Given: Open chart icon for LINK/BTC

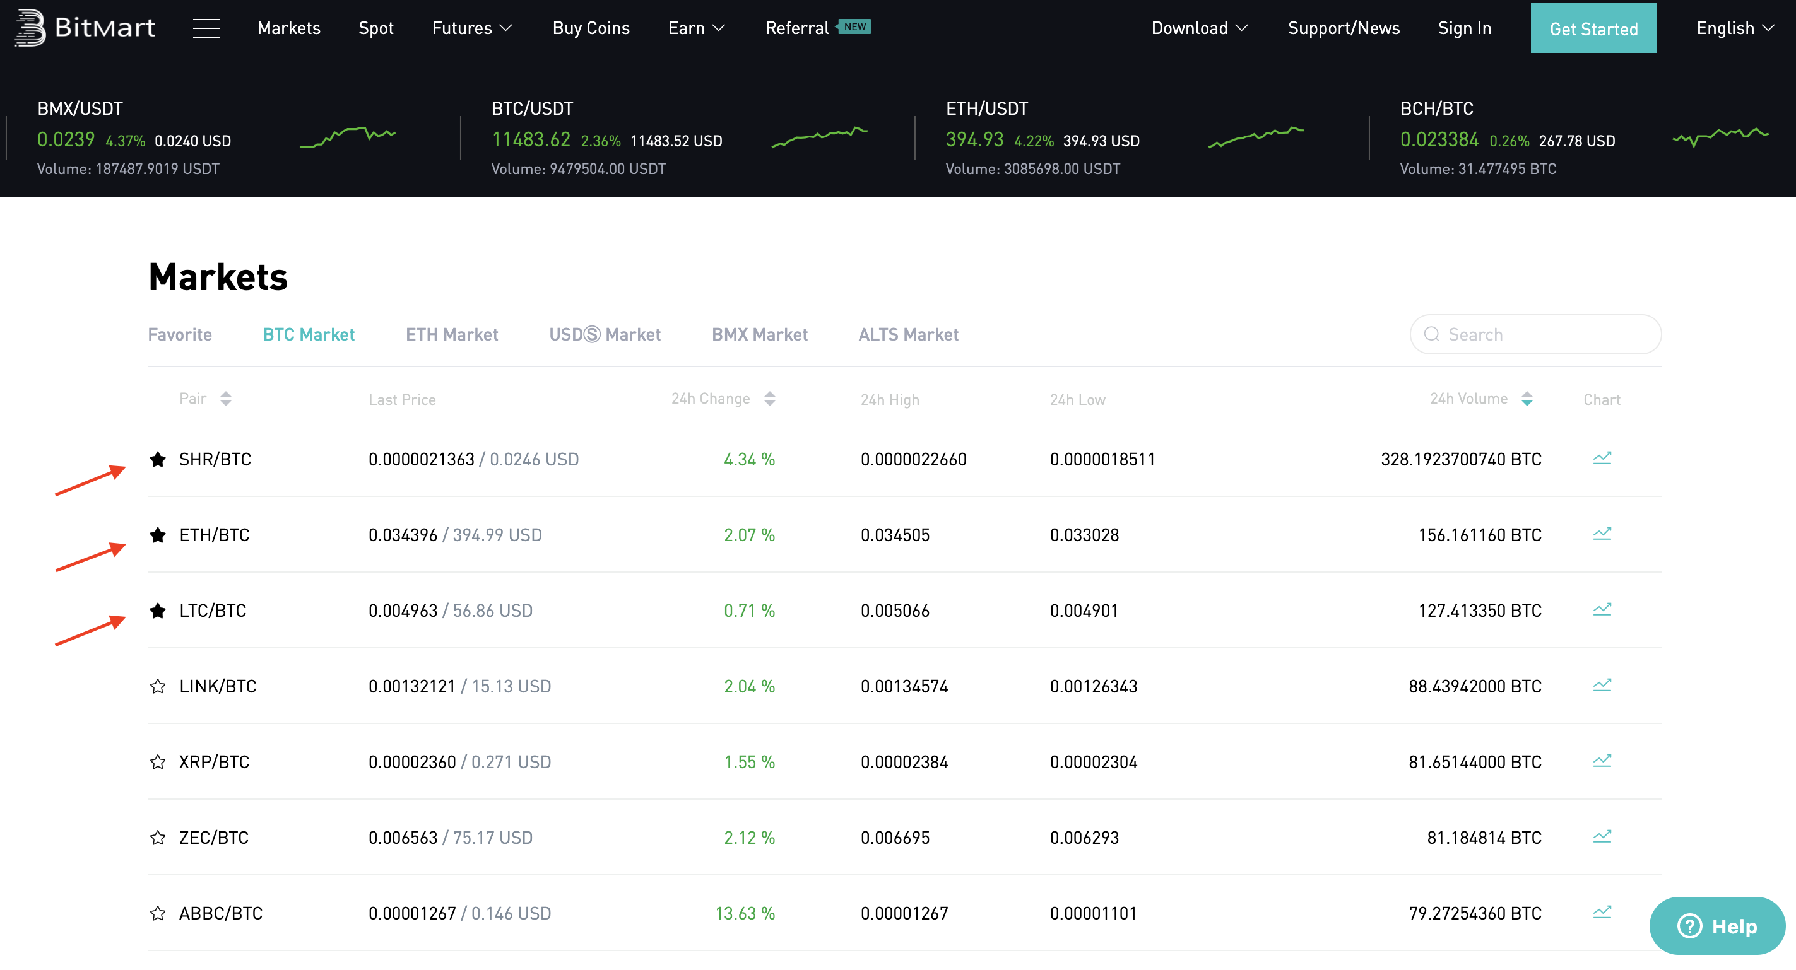Looking at the screenshot, I should 1602,685.
